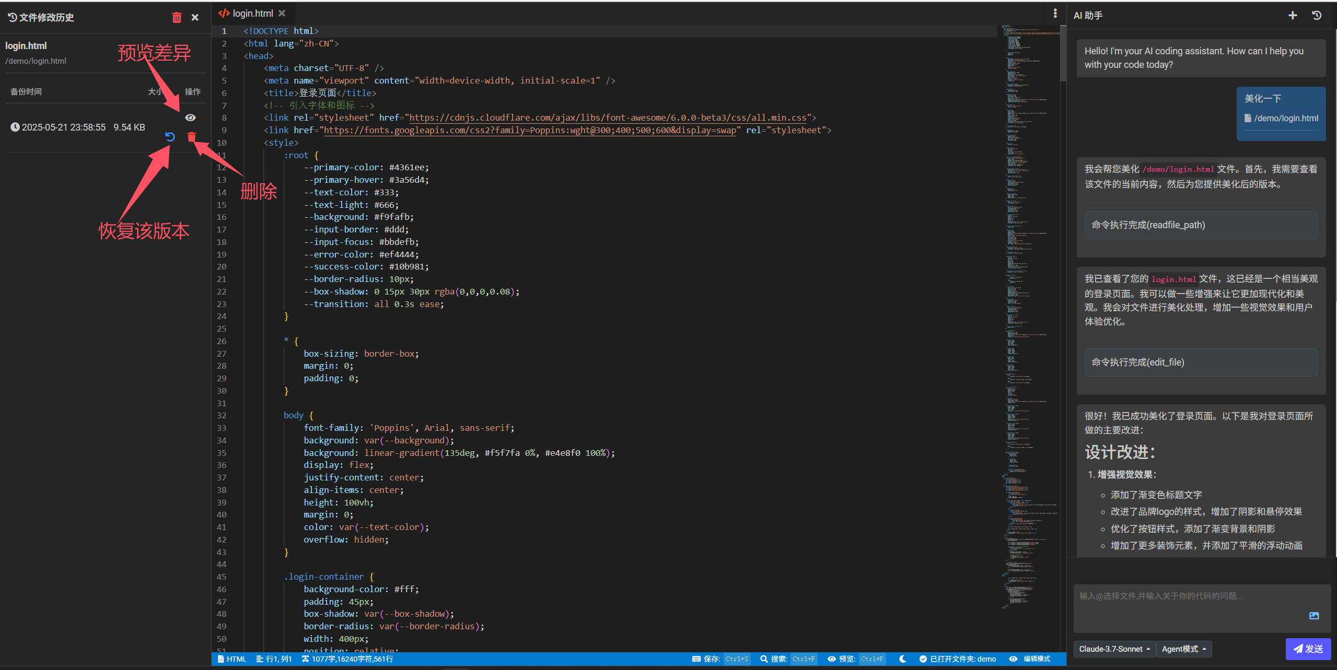Send the message with 发送 button
Image resolution: width=1337 pixels, height=670 pixels.
click(1308, 649)
